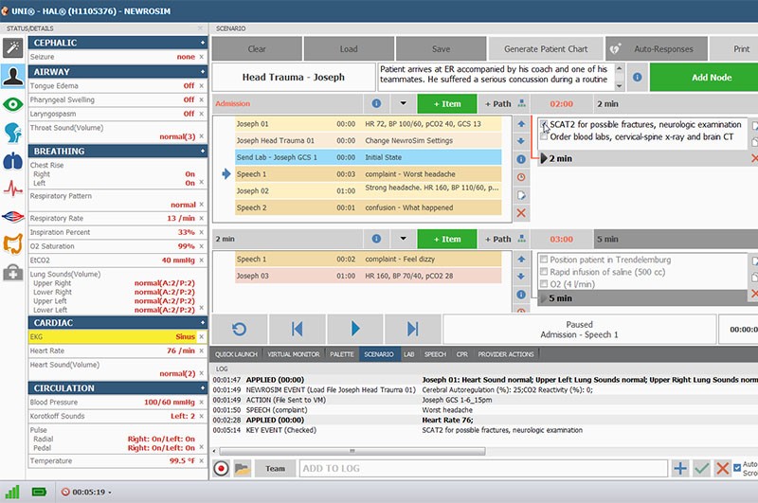Open dropdown arrow next to Admission info icon
This screenshot has width=758, height=503.
tap(403, 102)
